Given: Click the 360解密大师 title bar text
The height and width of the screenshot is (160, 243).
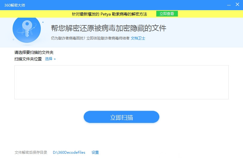Looking at the screenshot, I should coord(14,5).
